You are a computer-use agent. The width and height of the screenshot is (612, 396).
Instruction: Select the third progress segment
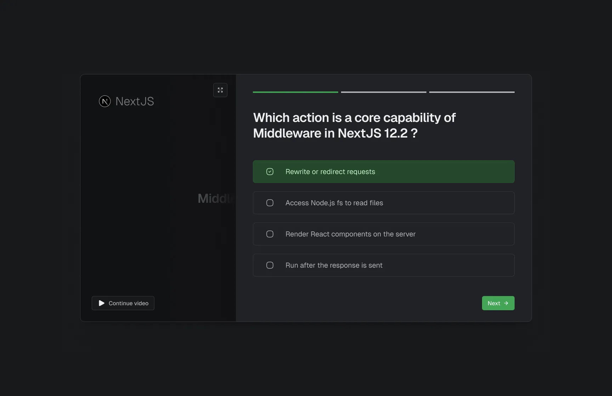pos(472,92)
